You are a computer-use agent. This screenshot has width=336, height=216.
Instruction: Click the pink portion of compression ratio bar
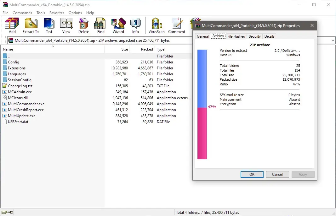coord(202,133)
